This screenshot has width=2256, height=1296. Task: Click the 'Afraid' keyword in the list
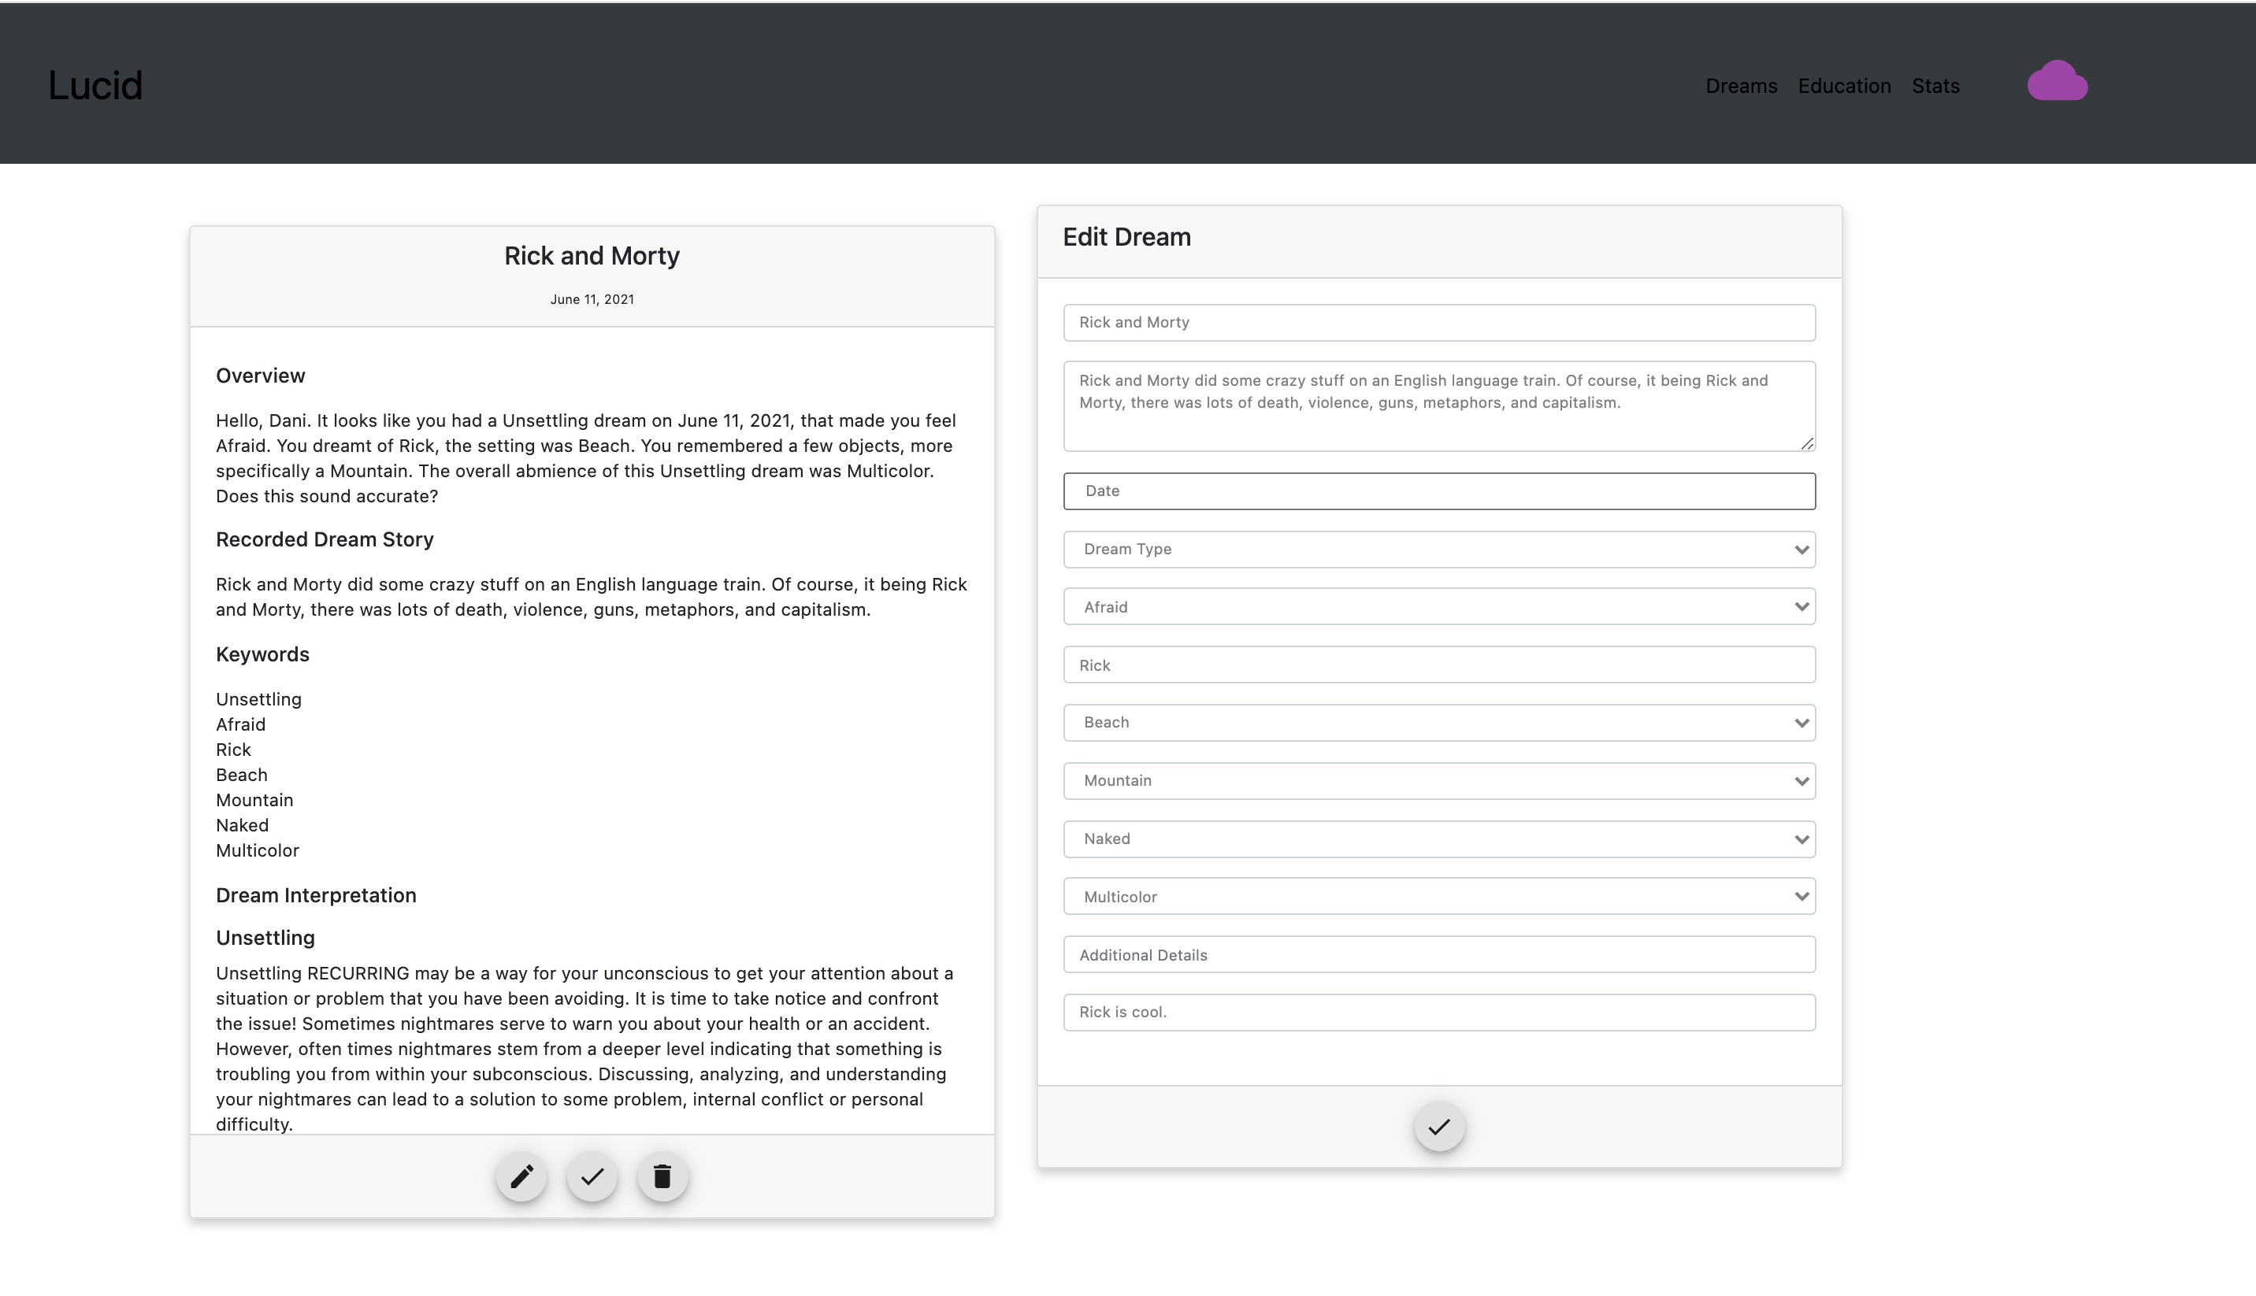click(240, 724)
